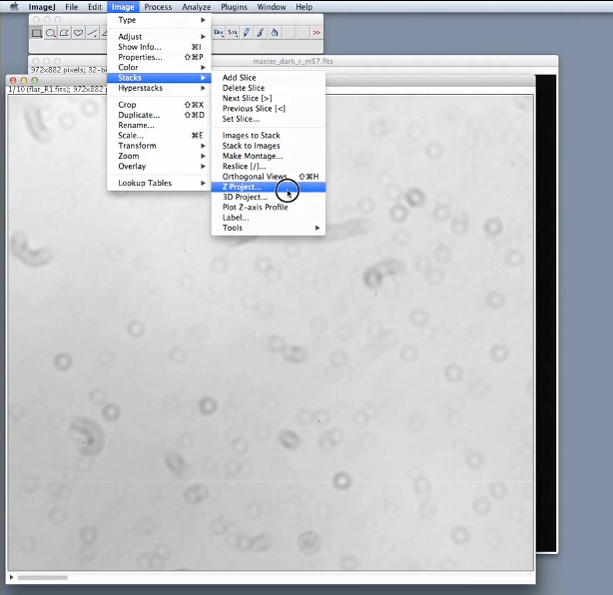613x595 pixels.
Task: Choose Set Slice in Stacks submenu
Action: click(x=269, y=119)
